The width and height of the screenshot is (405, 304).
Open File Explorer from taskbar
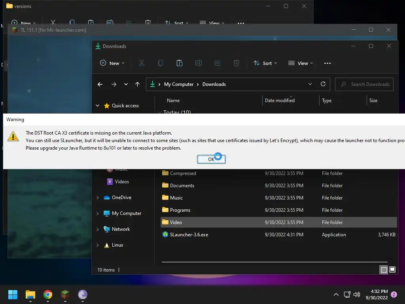point(30,294)
